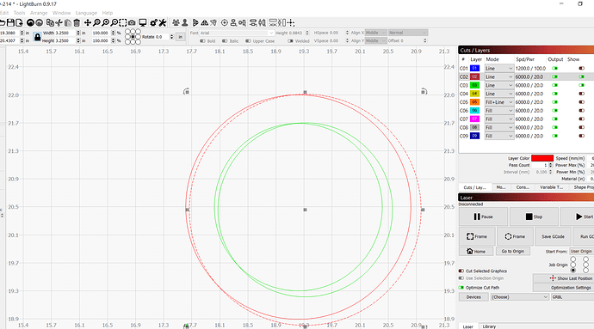This screenshot has width=594, height=329.
Task: Open the camera capture tool icon
Action: (x=132, y=23)
